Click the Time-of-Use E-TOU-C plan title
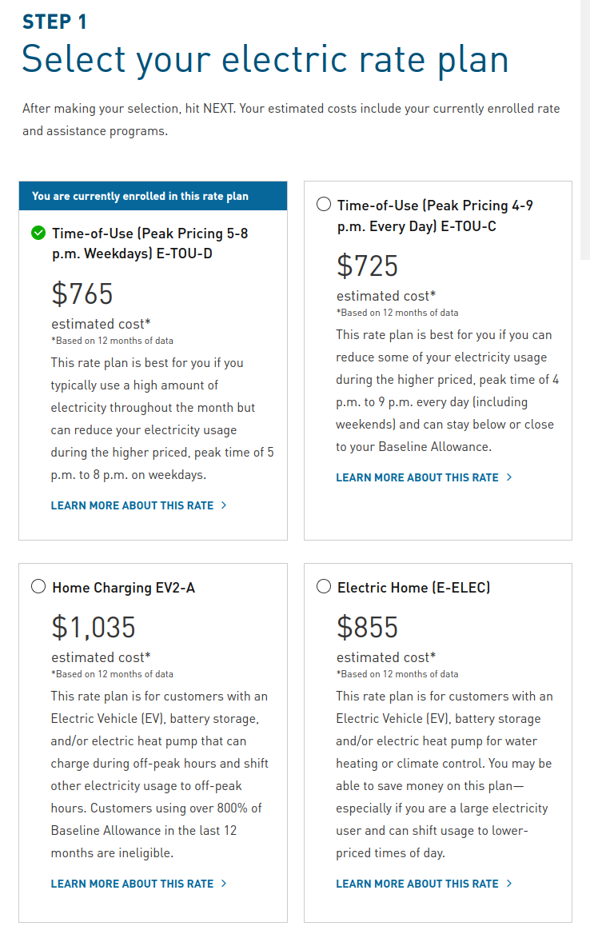The image size is (590, 946). 435,216
